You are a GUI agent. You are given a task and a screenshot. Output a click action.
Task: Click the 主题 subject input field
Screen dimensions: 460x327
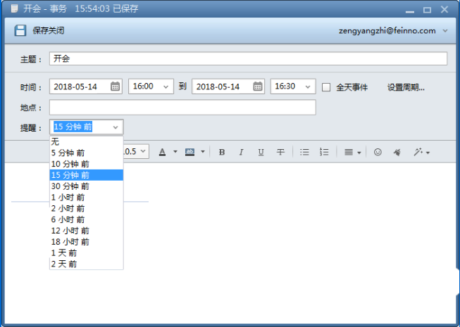point(248,58)
